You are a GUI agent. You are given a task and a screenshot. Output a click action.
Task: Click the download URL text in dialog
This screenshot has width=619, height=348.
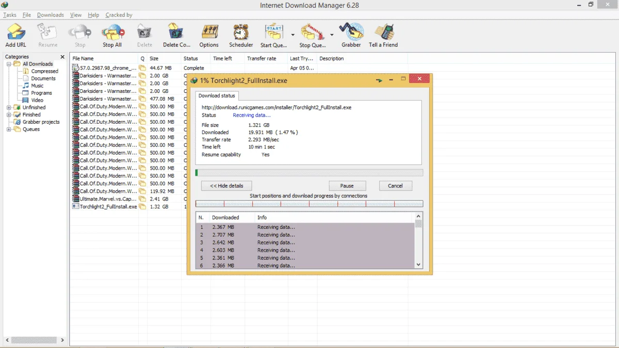pos(276,108)
